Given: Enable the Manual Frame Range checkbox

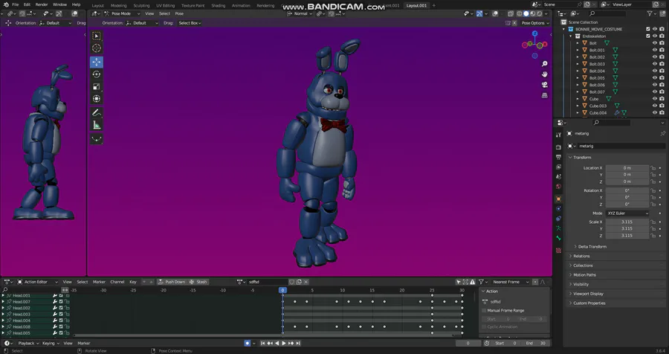Looking at the screenshot, I should click(484, 310).
